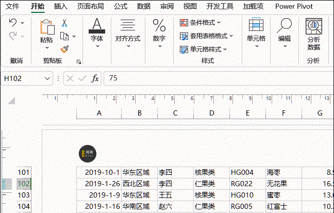The image size is (334, 213).
Task: Expand the 套用表格格式 dropdown chevron
Action: (231, 36)
